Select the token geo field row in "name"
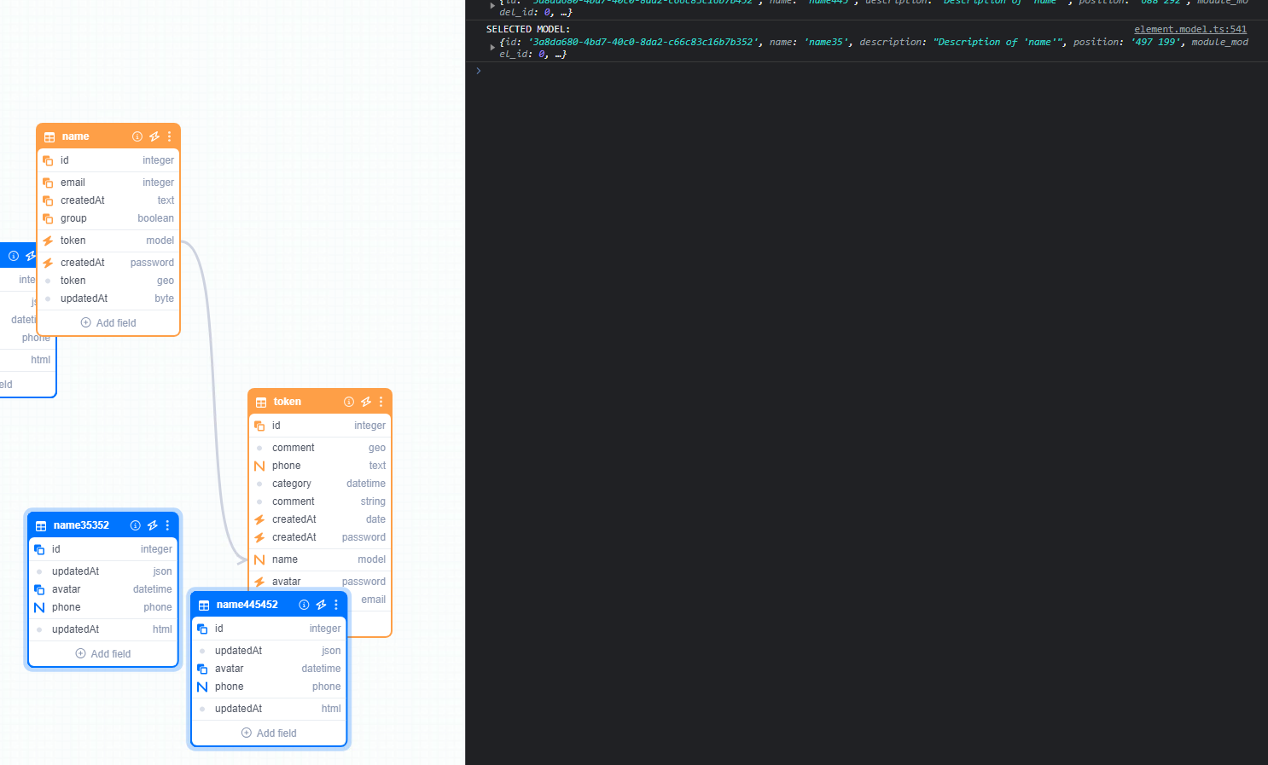 [x=108, y=281]
